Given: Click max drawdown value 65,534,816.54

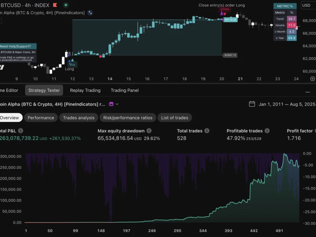Looking at the screenshot, I should (115, 138).
